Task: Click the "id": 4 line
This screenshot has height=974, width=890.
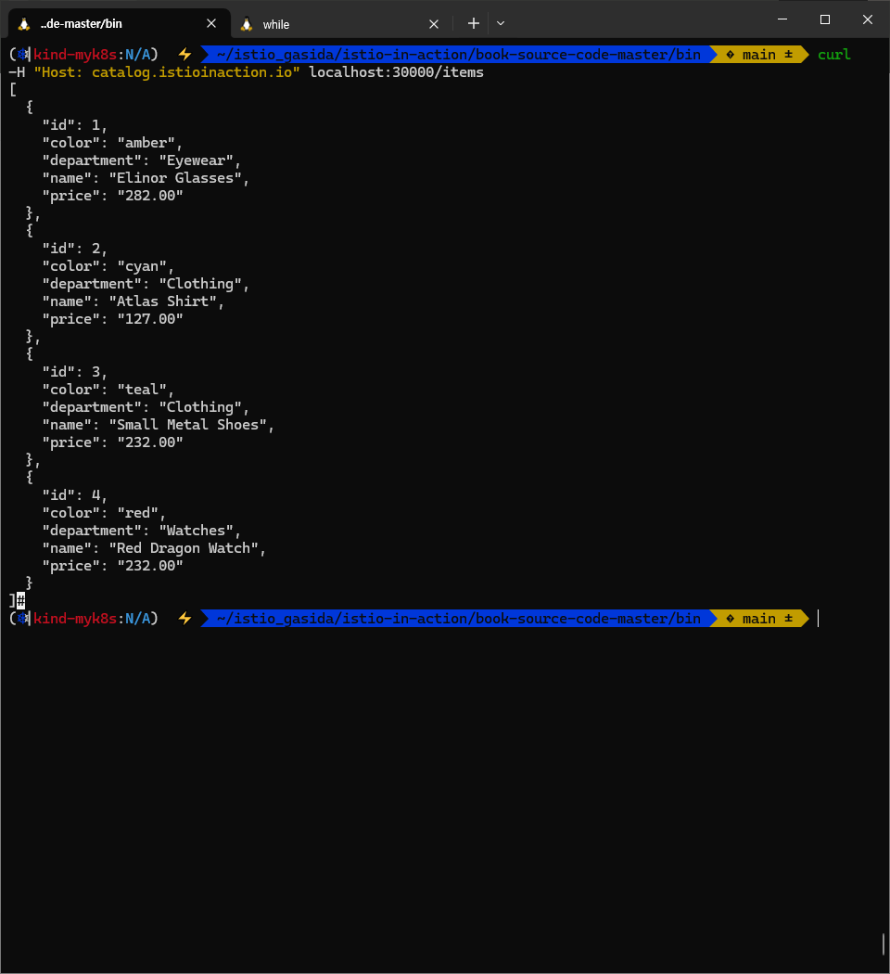Action: pyautogui.click(x=74, y=495)
